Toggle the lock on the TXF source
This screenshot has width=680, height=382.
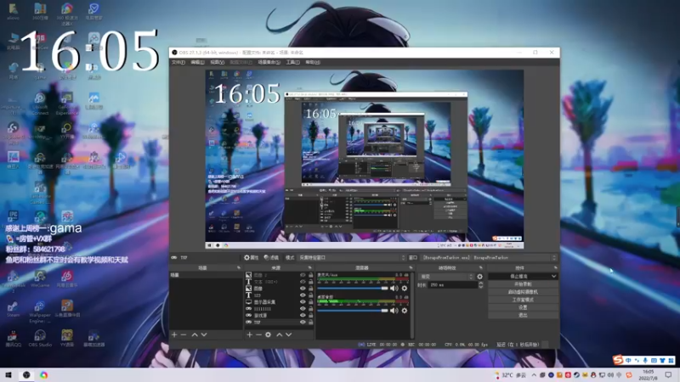[x=310, y=323]
